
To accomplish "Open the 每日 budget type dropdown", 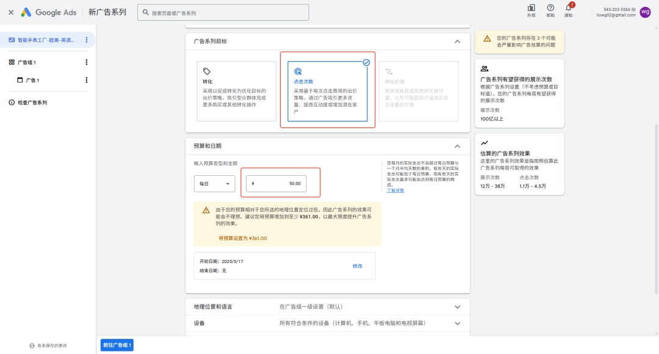I will tap(214, 184).
